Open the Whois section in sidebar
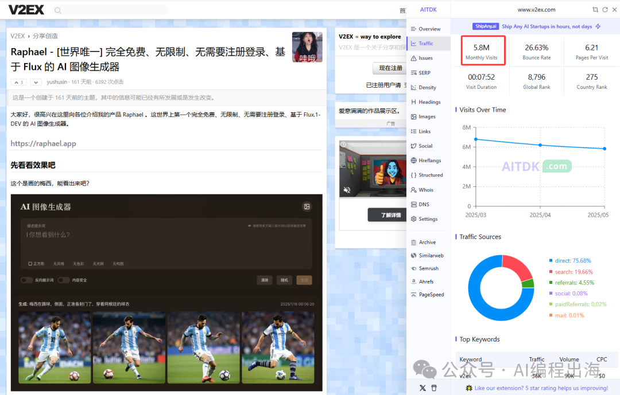Screen dimensions: 620x395 point(425,190)
